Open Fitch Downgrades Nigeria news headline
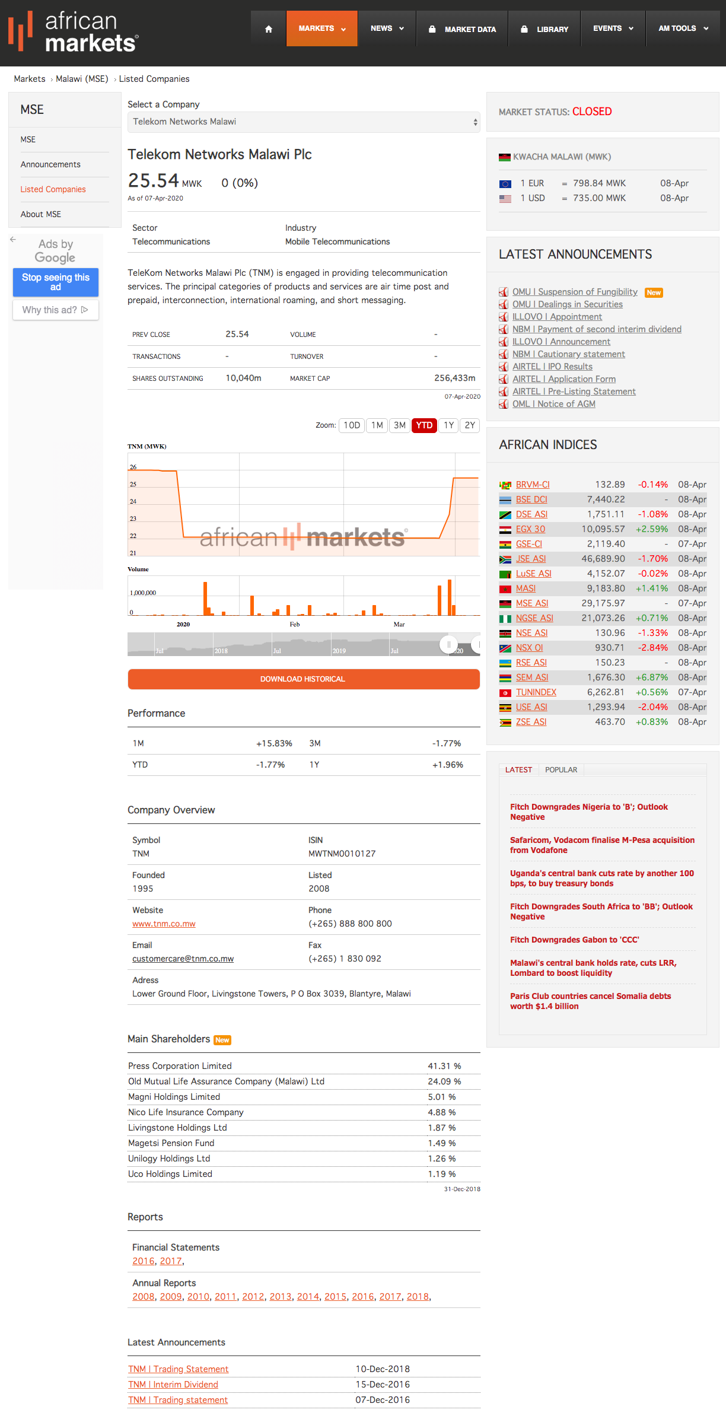This screenshot has width=726, height=1416. coord(589,812)
